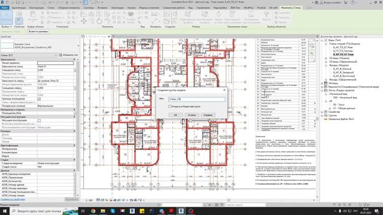
Task: Click the Revit application logo icon
Action: click(2, 2)
